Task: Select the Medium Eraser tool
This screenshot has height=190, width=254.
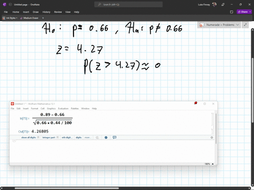Action: 29,18
